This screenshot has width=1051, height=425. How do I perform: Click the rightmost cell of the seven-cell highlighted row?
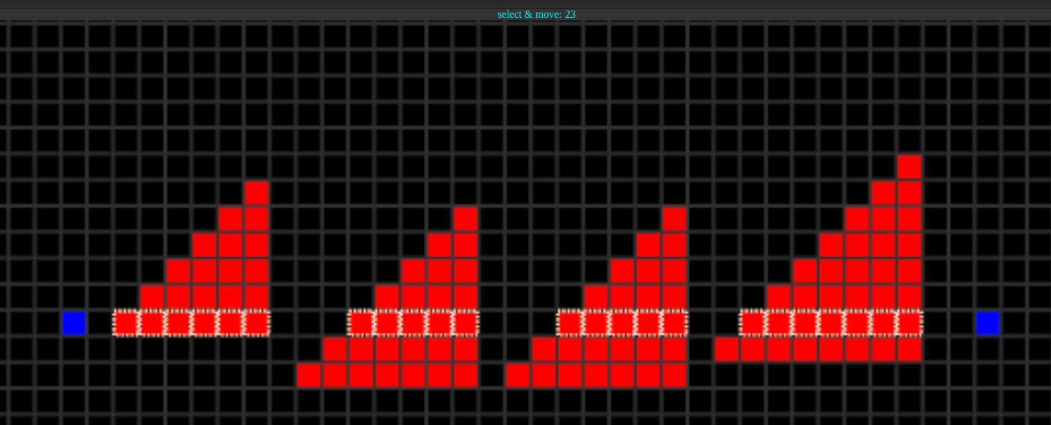coord(910,323)
